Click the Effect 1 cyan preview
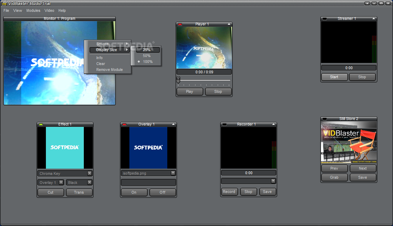The width and height of the screenshot is (393, 226). click(x=65, y=147)
